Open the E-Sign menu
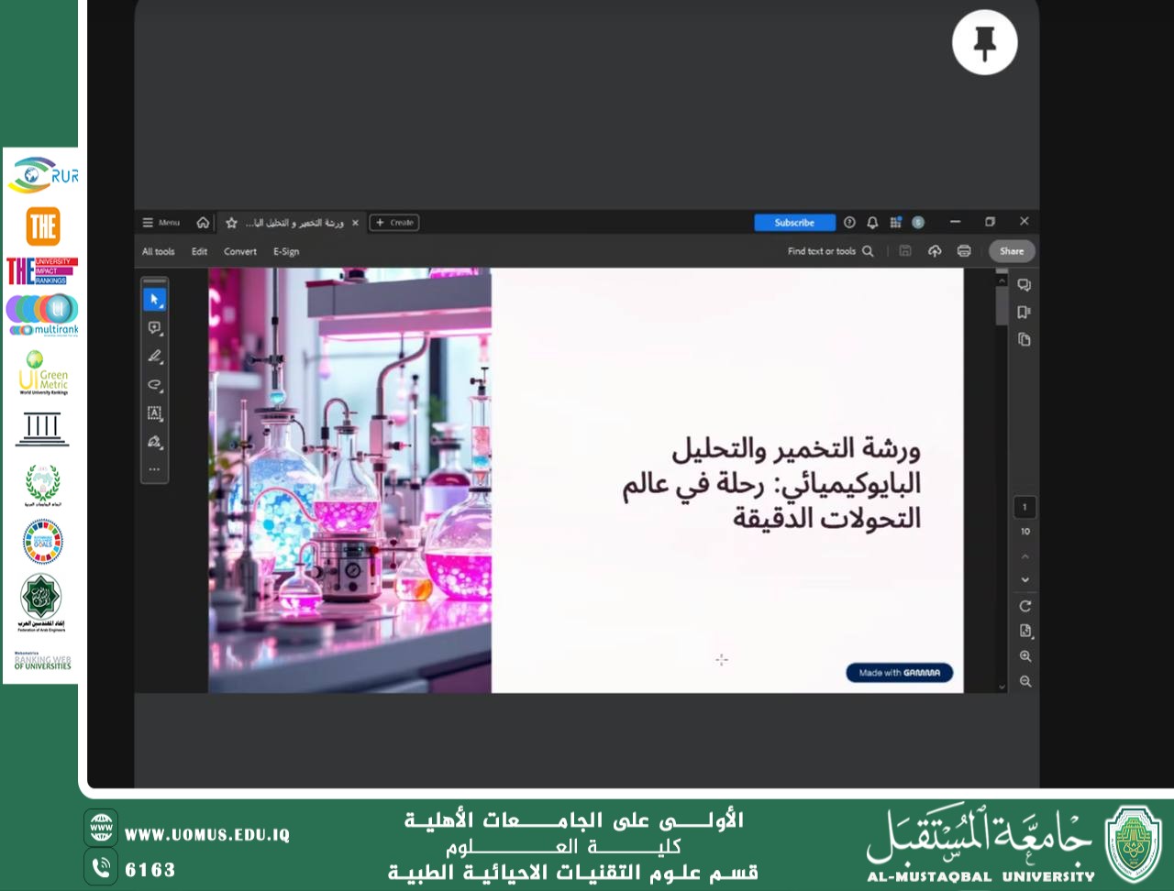1174x891 pixels. click(285, 250)
